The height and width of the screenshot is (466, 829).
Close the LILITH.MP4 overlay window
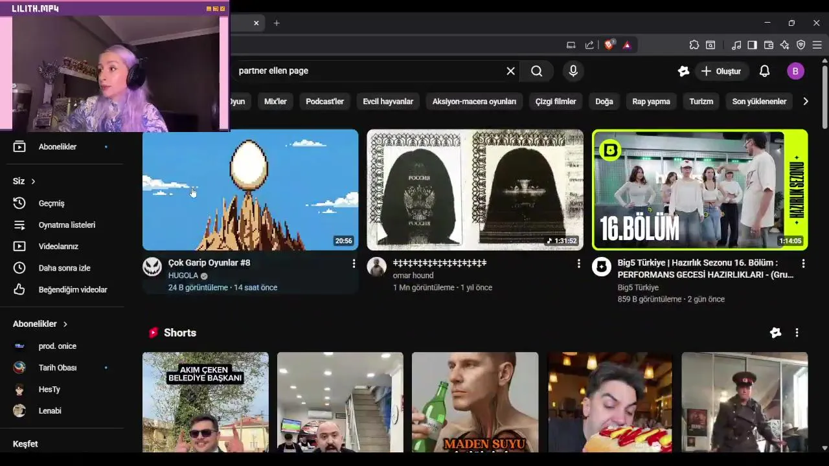223,8
